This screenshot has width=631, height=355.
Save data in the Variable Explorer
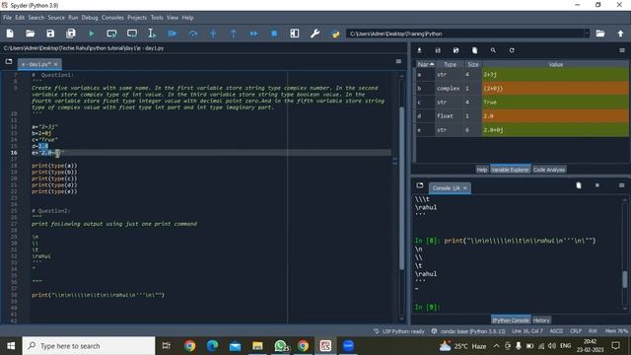pyautogui.click(x=438, y=50)
